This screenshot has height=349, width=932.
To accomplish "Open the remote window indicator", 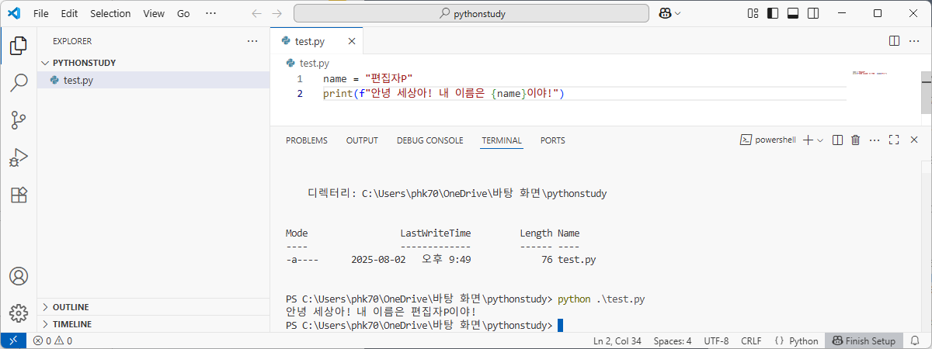I will pyautogui.click(x=13, y=340).
